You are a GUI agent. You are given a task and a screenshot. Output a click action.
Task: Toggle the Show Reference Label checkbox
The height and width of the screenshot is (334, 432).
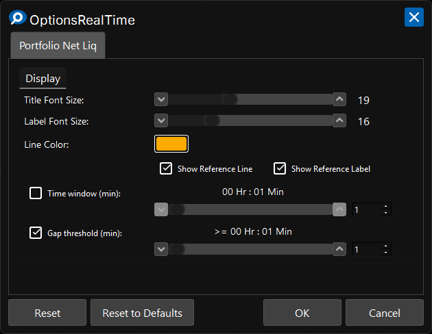pos(280,168)
